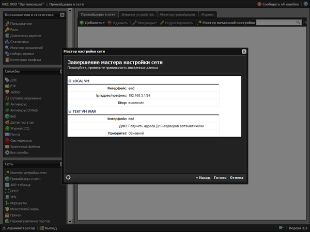
Task: Open the Jabber service
Action: pyautogui.click(x=12, y=92)
